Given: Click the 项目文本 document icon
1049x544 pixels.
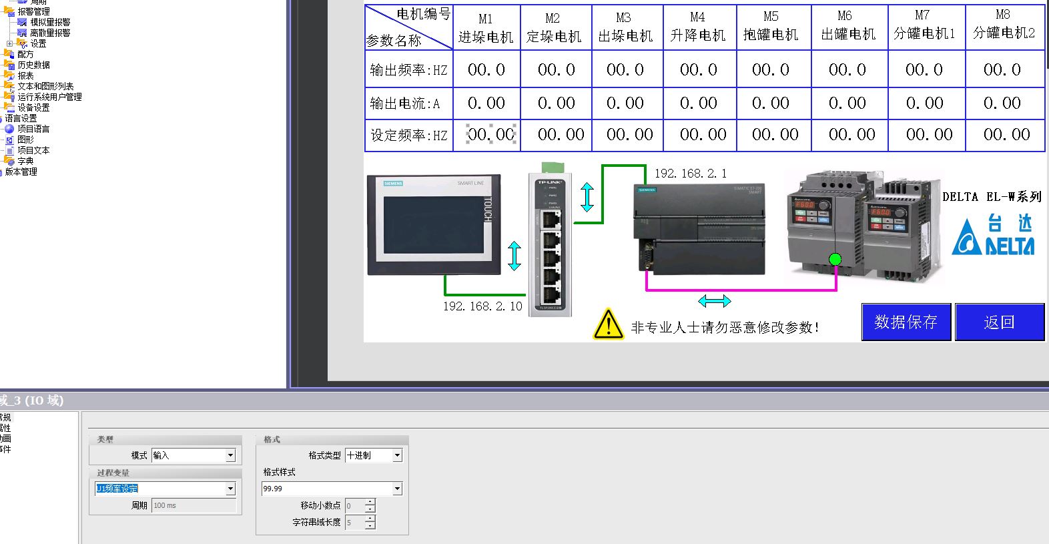Looking at the screenshot, I should coord(9,150).
